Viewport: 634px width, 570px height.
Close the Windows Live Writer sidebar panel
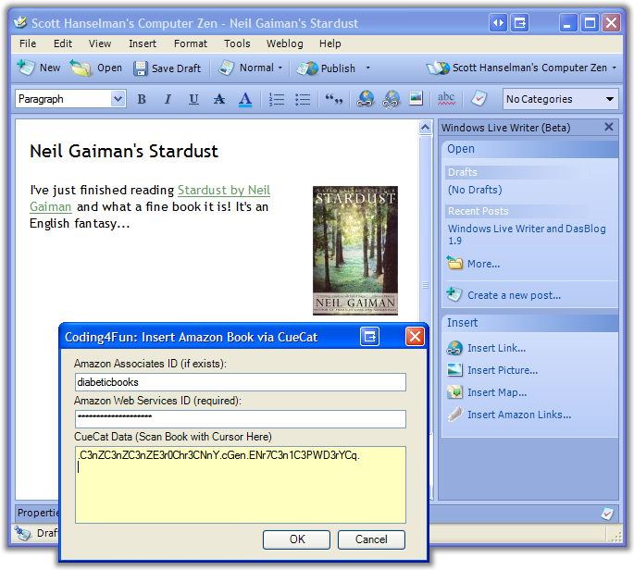pyautogui.click(x=608, y=127)
